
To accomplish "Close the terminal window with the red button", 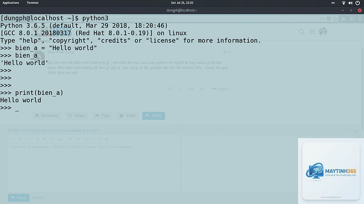I will pos(360,10).
